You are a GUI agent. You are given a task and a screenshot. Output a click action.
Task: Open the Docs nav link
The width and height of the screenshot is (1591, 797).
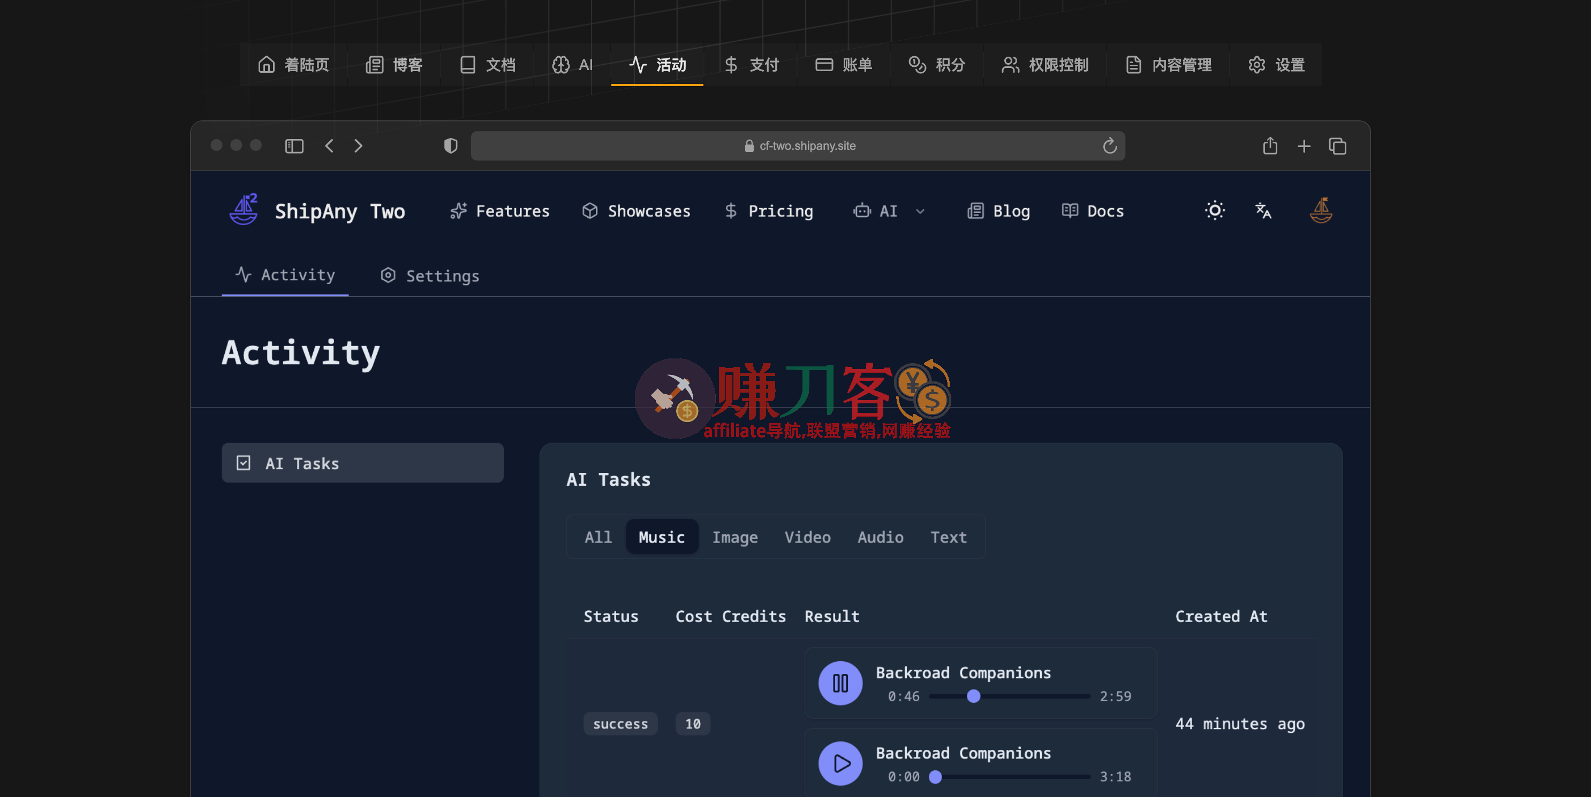click(1092, 211)
